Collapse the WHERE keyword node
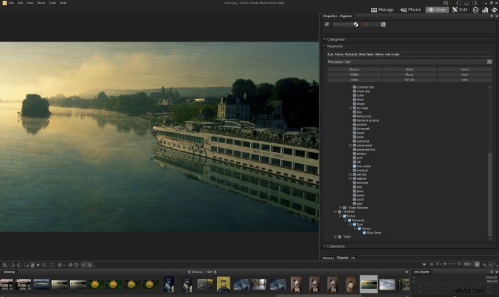Image resolution: width=499 pixels, height=297 pixels. point(335,212)
